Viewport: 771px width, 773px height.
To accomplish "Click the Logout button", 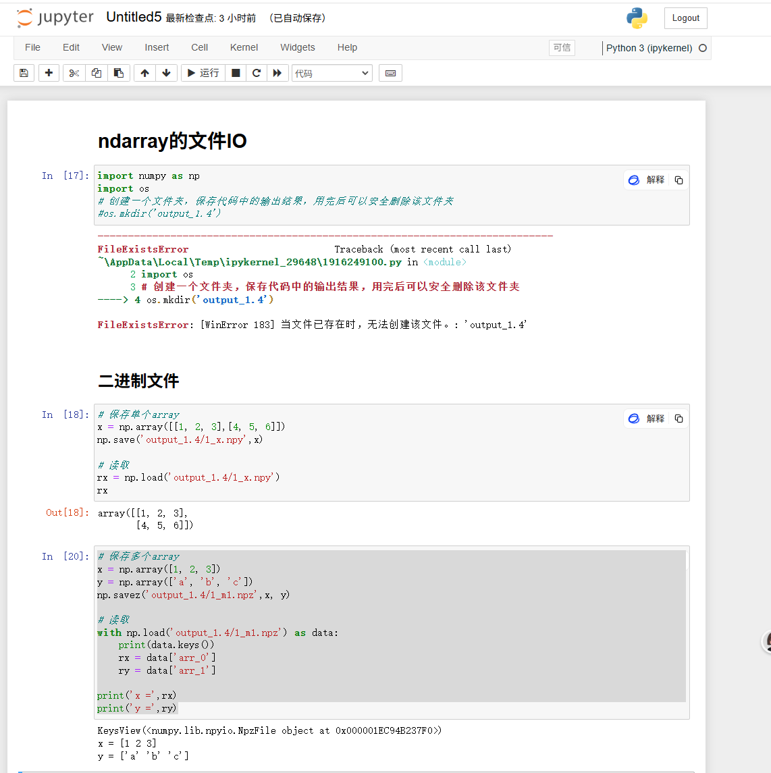I will pyautogui.click(x=685, y=18).
